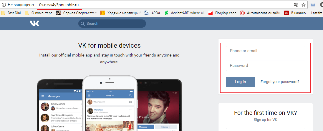Open the О компьтере bookmark folder

pyautogui.click(x=39, y=13)
